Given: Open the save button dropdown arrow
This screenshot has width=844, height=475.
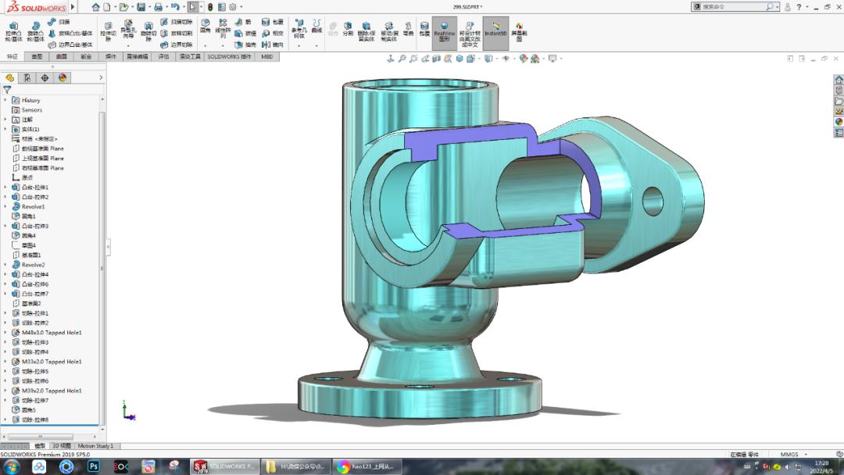Looking at the screenshot, I should [149, 5].
